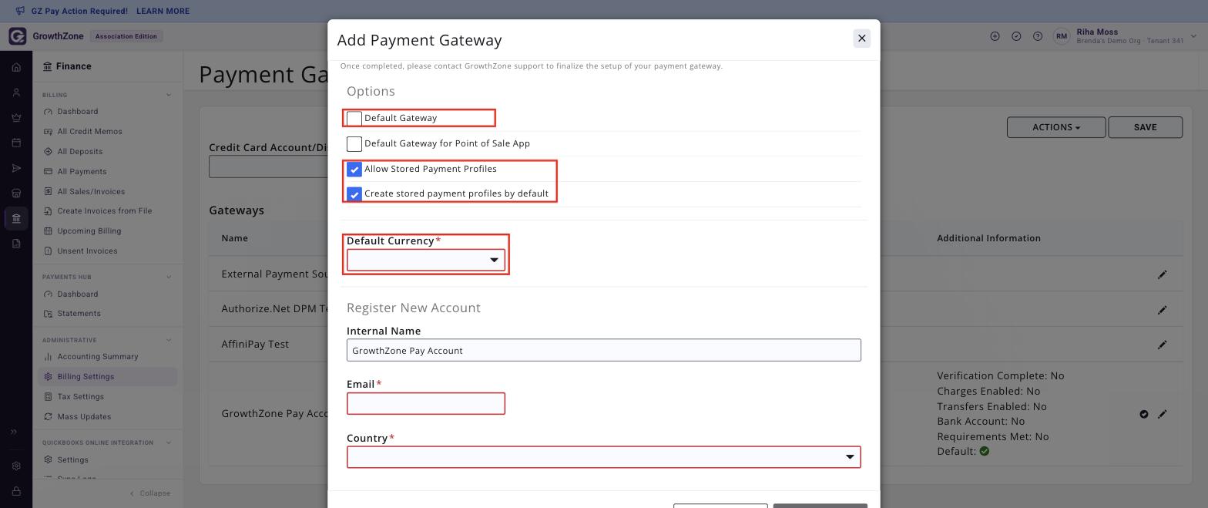Click 'AffiniPay Test' gateway name

tap(255, 345)
